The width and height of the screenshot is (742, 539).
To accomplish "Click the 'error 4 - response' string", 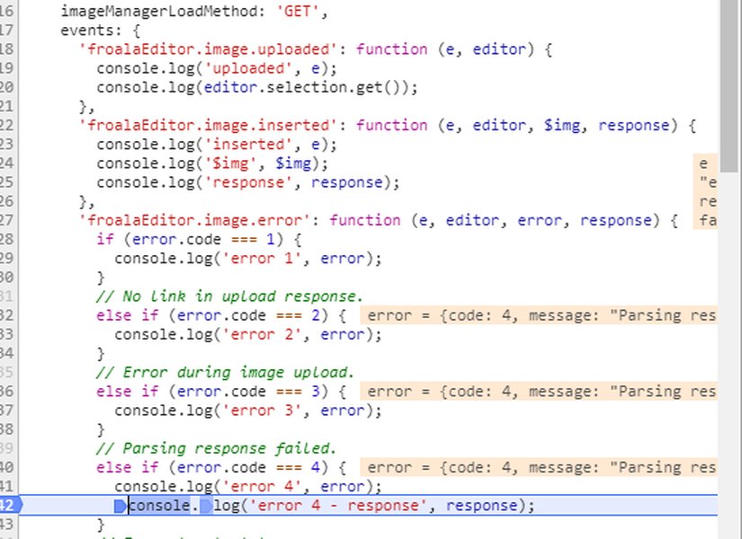I will pos(338,506).
